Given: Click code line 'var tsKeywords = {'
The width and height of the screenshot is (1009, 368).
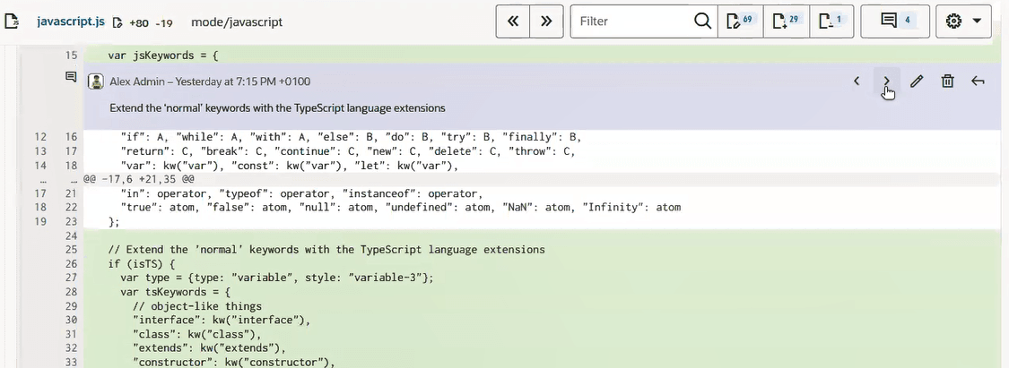Looking at the screenshot, I should (175, 292).
